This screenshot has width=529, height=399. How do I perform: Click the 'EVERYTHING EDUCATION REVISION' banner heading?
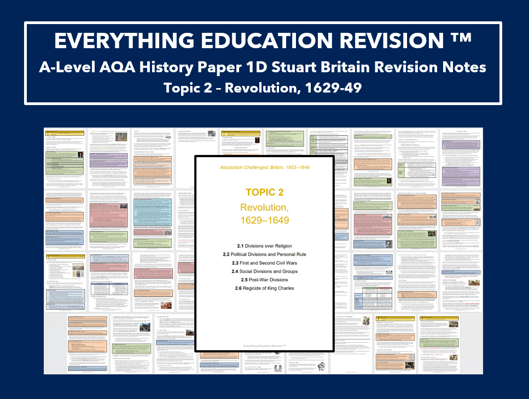point(263,41)
